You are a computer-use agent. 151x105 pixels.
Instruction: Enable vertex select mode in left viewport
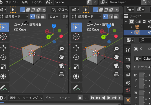[33, 16]
